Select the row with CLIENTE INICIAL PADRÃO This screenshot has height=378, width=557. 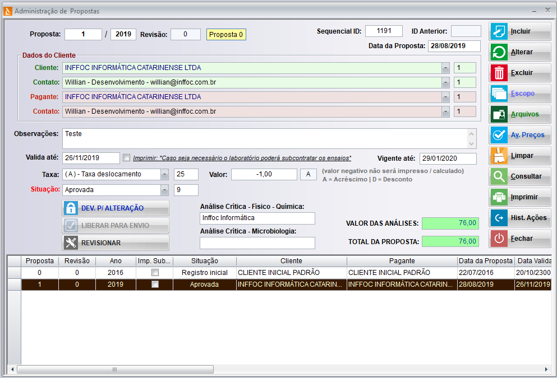point(286,273)
